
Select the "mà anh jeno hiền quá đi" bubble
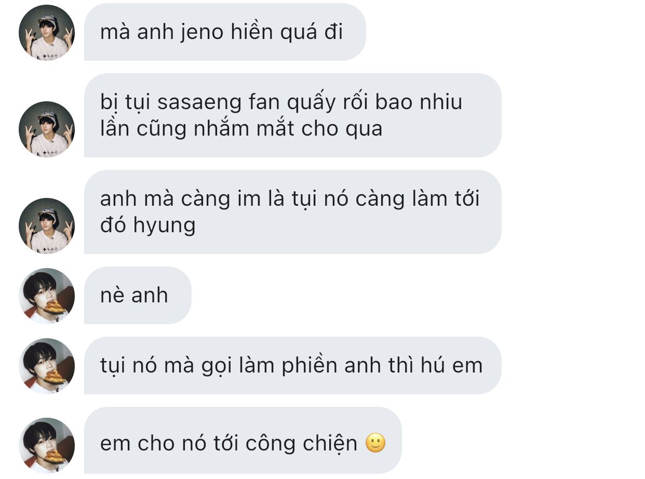(225, 32)
